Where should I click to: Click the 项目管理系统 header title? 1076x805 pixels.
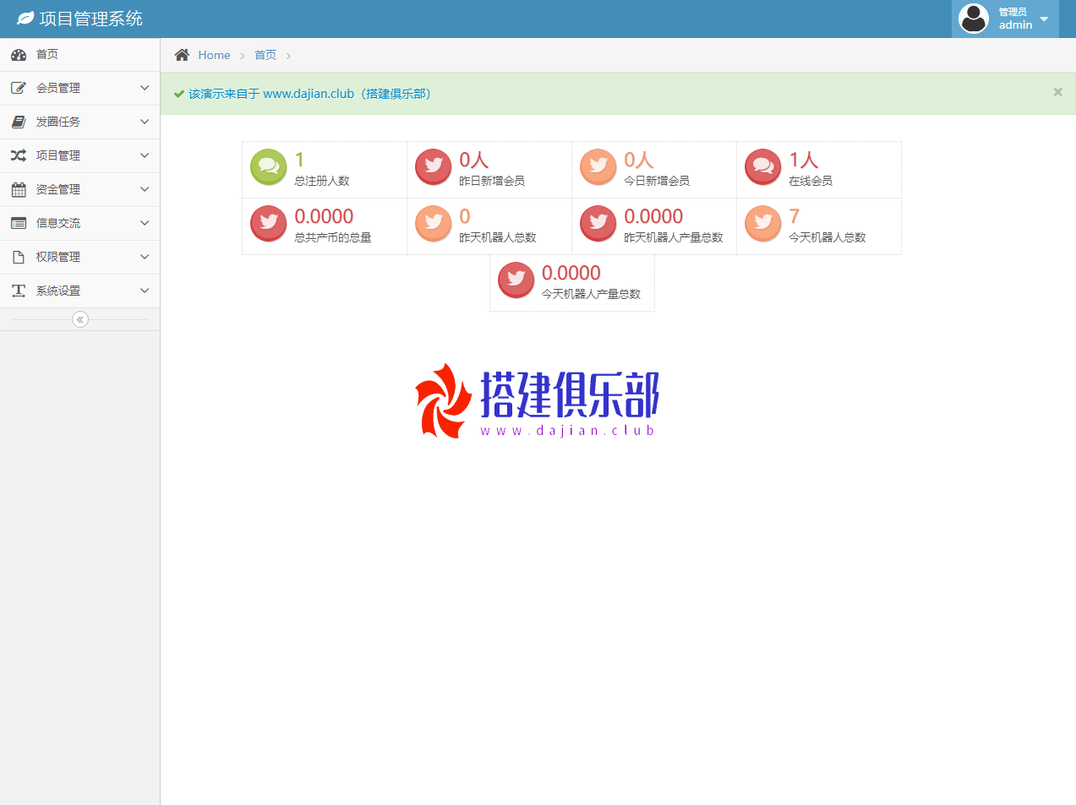(91, 19)
